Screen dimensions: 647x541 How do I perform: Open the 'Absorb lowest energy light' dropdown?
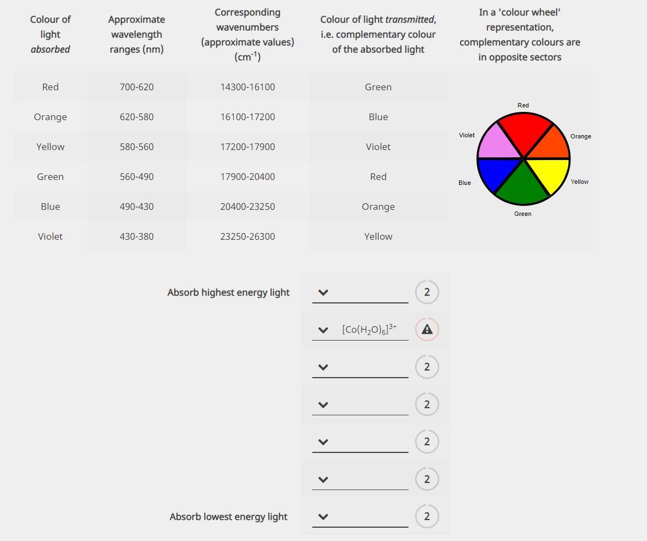click(x=323, y=516)
